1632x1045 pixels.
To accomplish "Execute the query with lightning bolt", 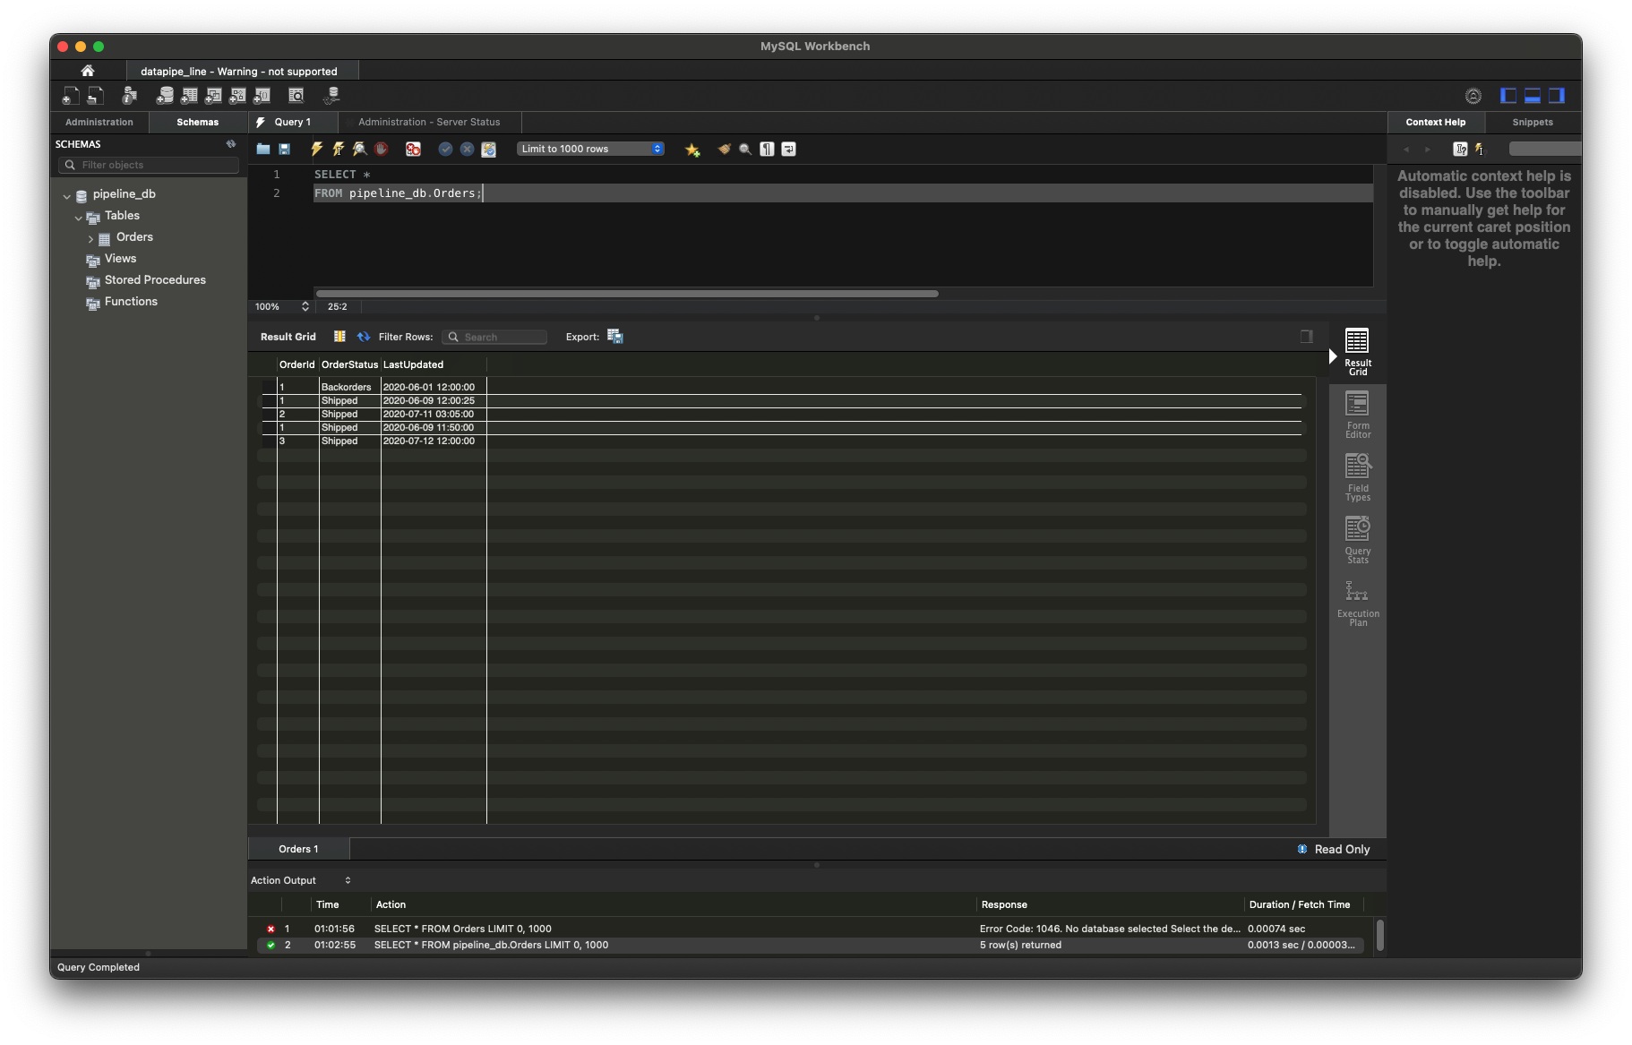I will pos(316,149).
